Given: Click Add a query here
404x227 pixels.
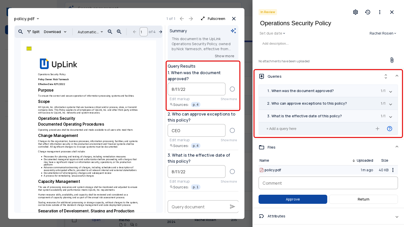Looking at the screenshot, I should tap(281, 129).
